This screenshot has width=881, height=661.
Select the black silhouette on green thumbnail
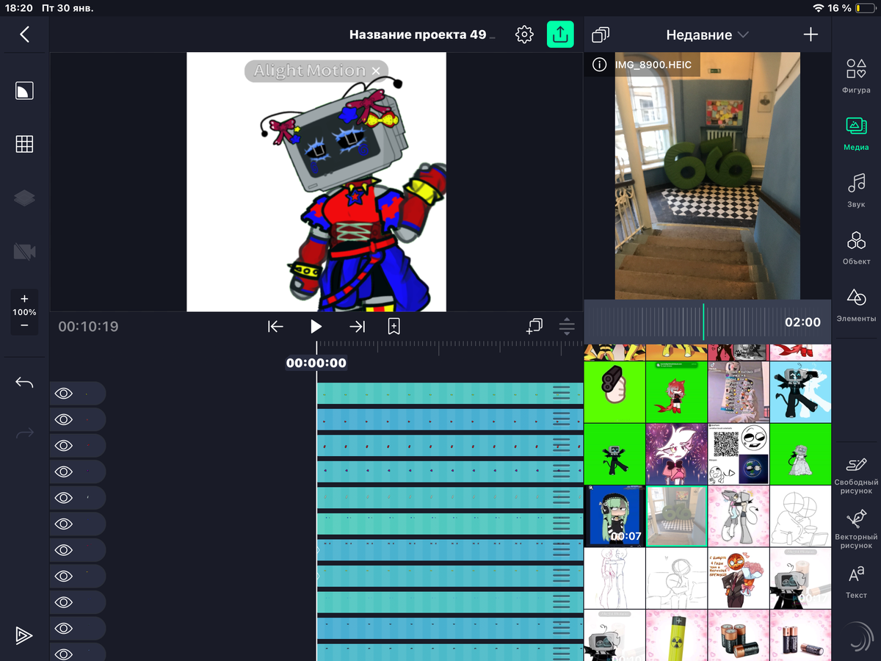point(614,453)
